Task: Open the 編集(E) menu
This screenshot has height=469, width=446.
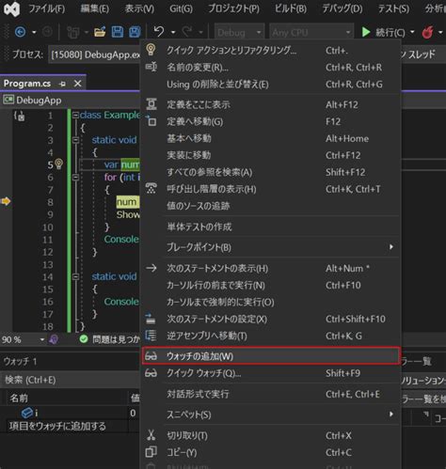Action: click(x=94, y=8)
